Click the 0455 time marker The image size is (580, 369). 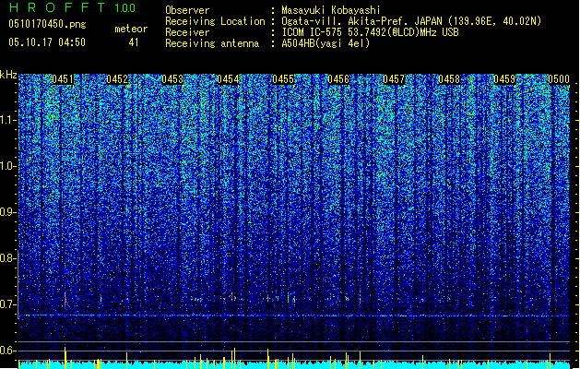click(283, 79)
